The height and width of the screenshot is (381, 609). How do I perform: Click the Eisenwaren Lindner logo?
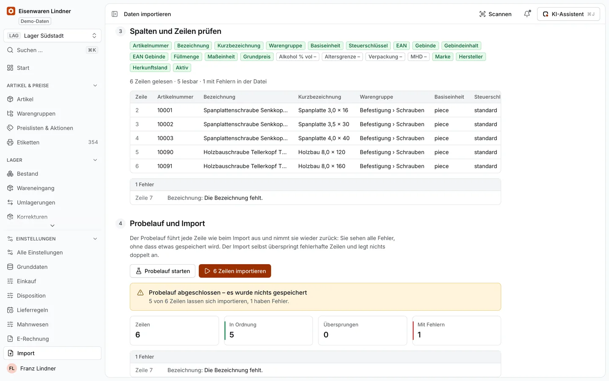11,11
